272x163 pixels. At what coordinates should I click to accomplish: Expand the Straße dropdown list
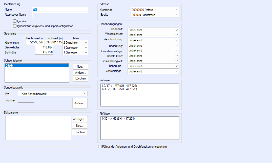click(155, 15)
